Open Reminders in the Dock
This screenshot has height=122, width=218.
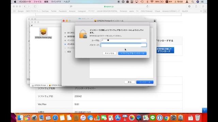click(x=69, y=118)
